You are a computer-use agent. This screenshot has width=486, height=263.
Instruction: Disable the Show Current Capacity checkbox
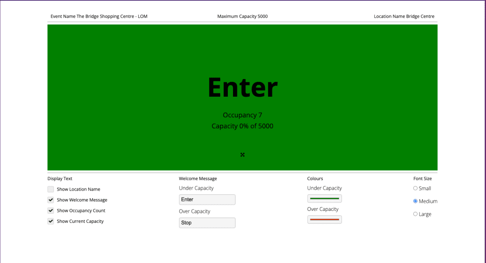tap(51, 221)
